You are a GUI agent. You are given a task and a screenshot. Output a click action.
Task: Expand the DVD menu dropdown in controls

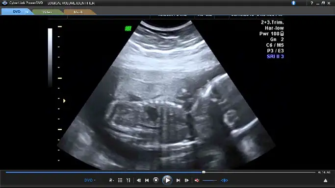point(90,180)
